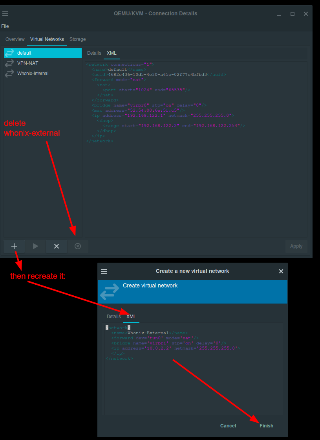The height and width of the screenshot is (440, 320).
Task: Click the dhcp range end 192.168.122.254
Action: (x=217, y=126)
